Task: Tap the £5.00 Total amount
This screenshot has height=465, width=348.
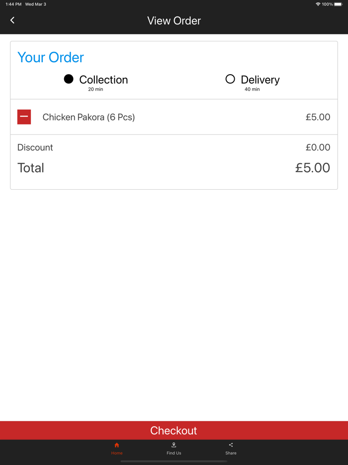Action: (x=312, y=168)
